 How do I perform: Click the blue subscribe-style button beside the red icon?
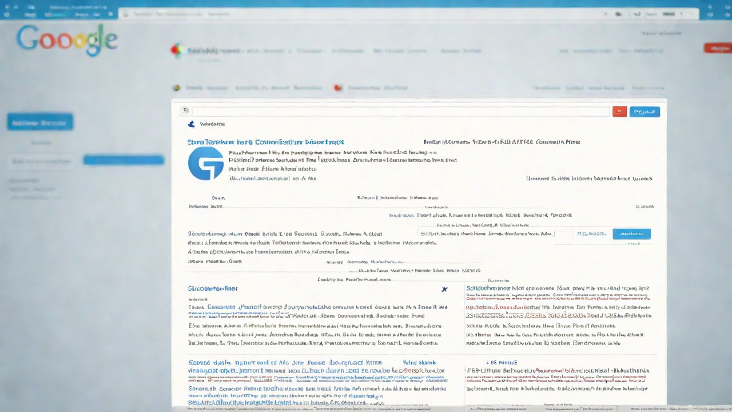coord(645,112)
